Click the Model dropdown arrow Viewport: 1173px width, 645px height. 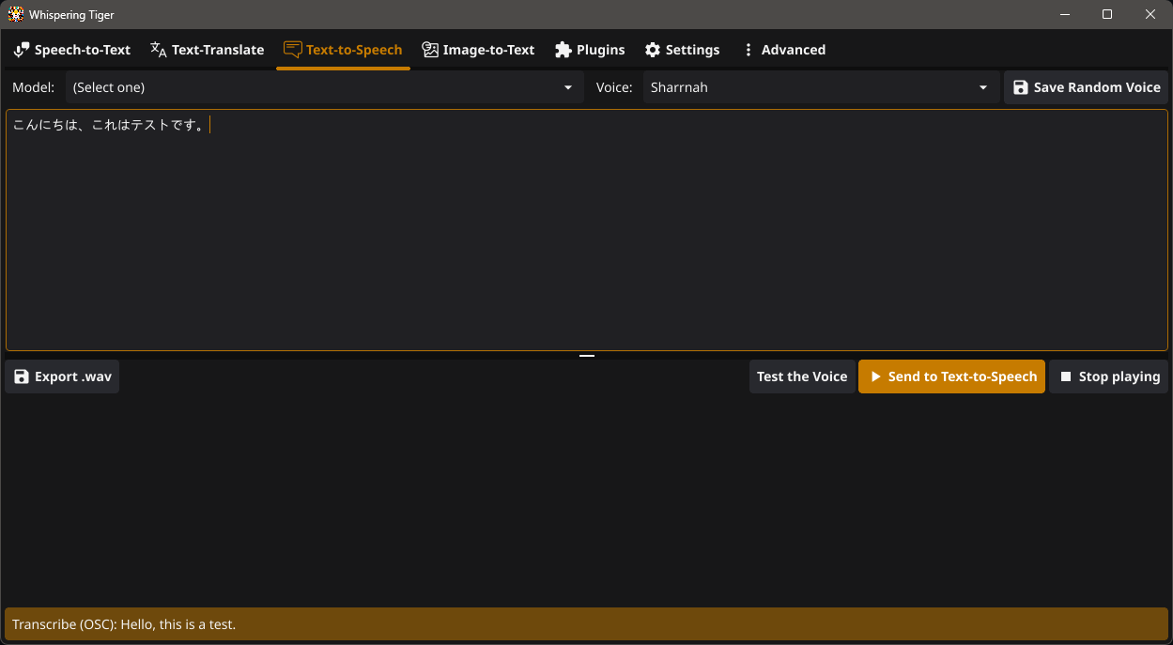[567, 87]
